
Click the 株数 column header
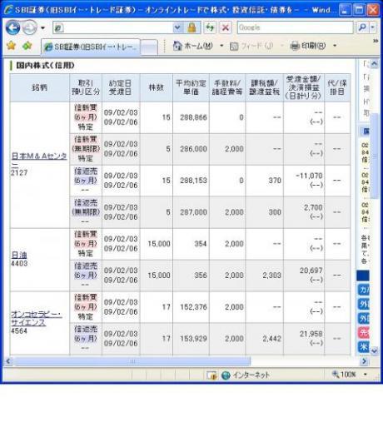(x=157, y=87)
